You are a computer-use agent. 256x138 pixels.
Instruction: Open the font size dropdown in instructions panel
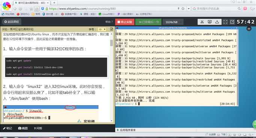click(x=102, y=29)
